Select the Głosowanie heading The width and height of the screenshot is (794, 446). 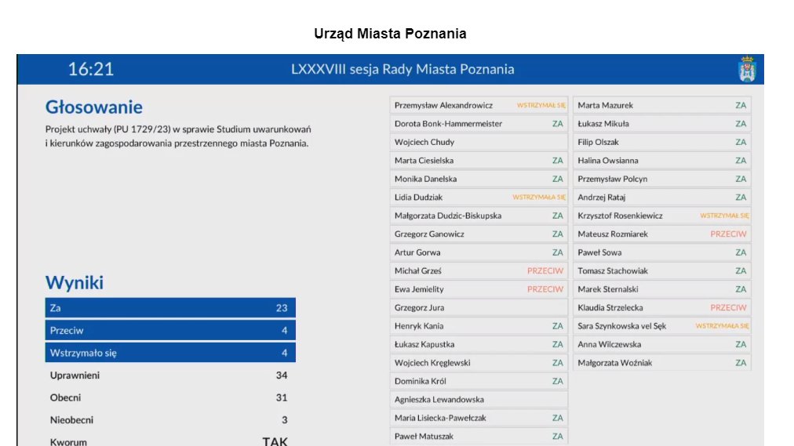point(94,107)
